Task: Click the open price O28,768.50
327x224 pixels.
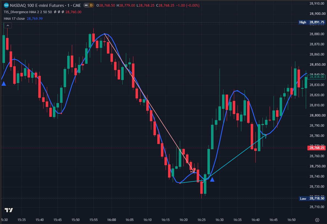Action: click(106, 5)
